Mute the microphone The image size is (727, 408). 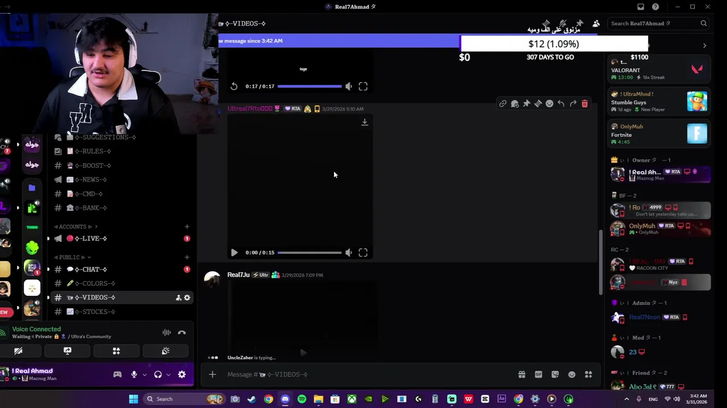tap(134, 375)
